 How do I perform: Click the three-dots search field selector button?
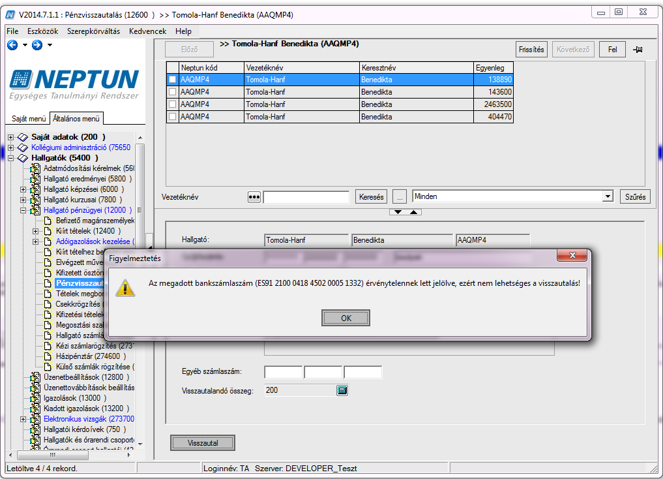[254, 197]
